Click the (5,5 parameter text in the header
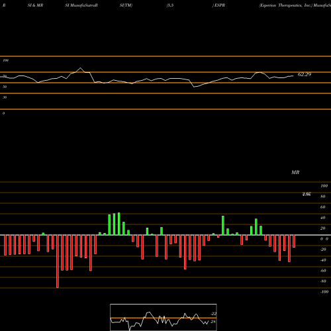Viewport: 331px width, 331px height. pos(170,5)
